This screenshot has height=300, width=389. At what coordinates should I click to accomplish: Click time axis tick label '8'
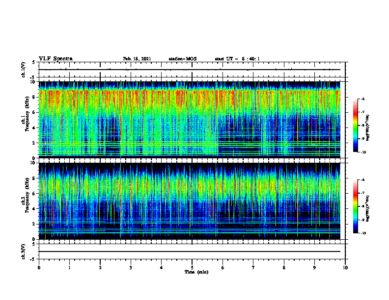tap(284, 268)
